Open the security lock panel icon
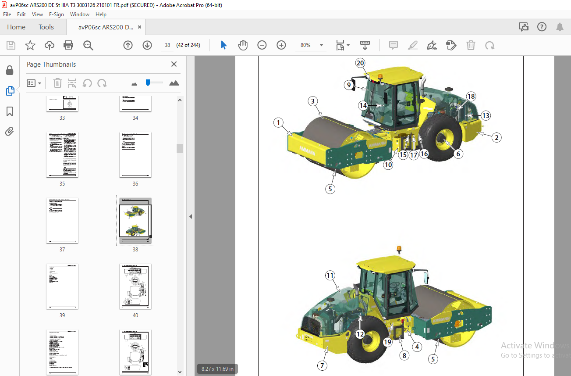 10,70
